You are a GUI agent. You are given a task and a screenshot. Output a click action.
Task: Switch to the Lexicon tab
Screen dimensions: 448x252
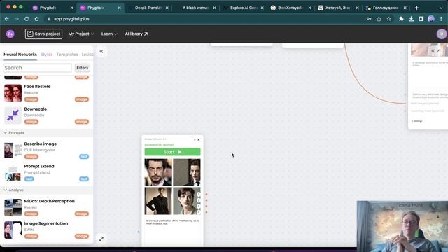click(87, 55)
